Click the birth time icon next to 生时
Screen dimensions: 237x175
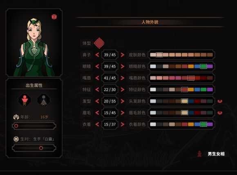tap(16, 139)
